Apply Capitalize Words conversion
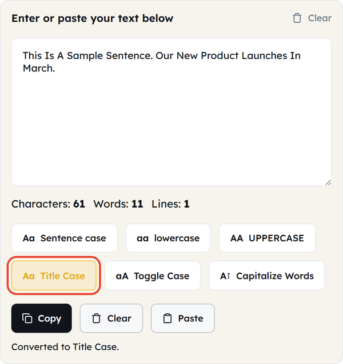The width and height of the screenshot is (343, 364). coord(267,276)
